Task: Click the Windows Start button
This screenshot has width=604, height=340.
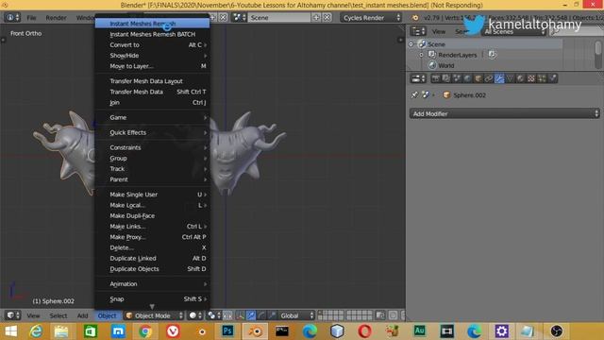Action: [10, 331]
